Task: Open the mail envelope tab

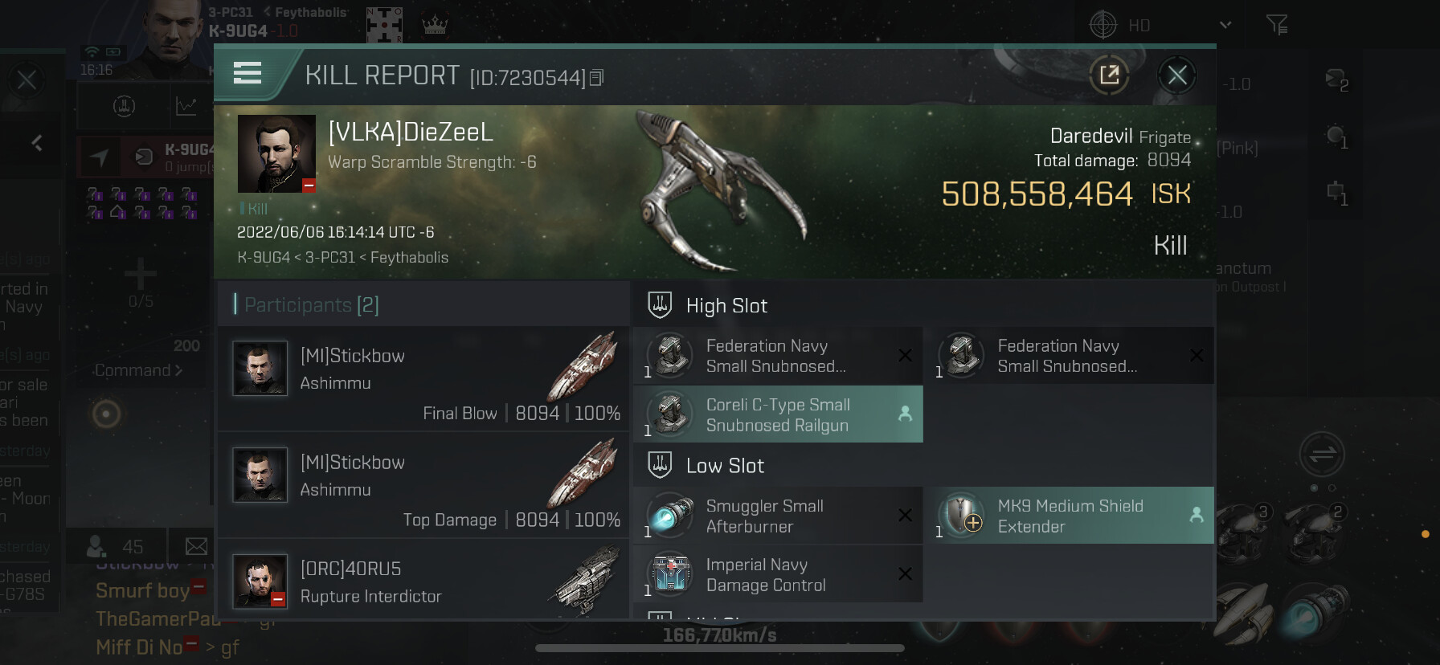Action: [196, 547]
